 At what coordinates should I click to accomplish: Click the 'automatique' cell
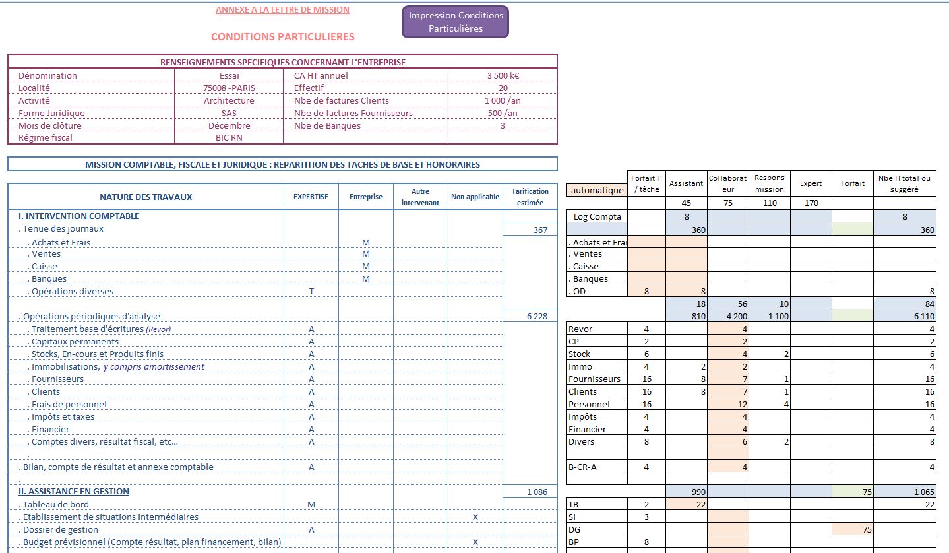coord(597,190)
